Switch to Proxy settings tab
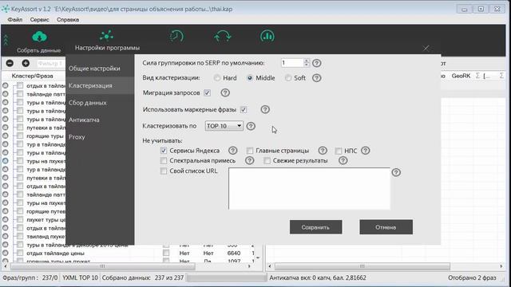Viewport: 511px width, 287px height. pos(100,137)
